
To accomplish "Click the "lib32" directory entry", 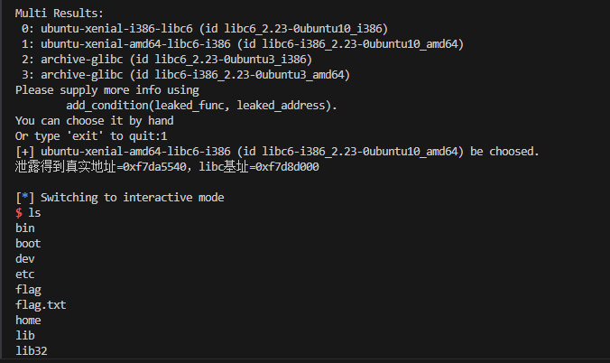I will click(32, 350).
